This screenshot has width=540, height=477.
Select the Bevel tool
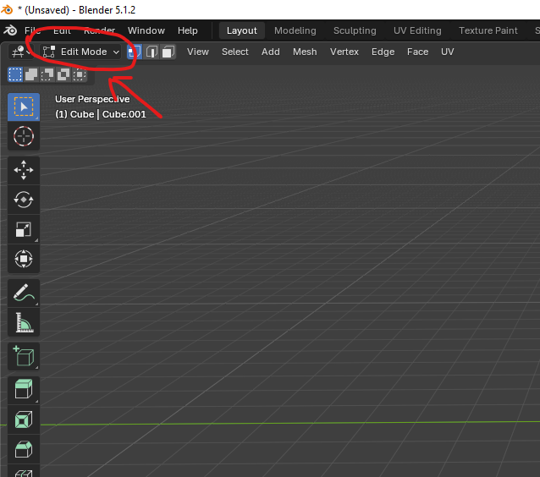pos(24,449)
